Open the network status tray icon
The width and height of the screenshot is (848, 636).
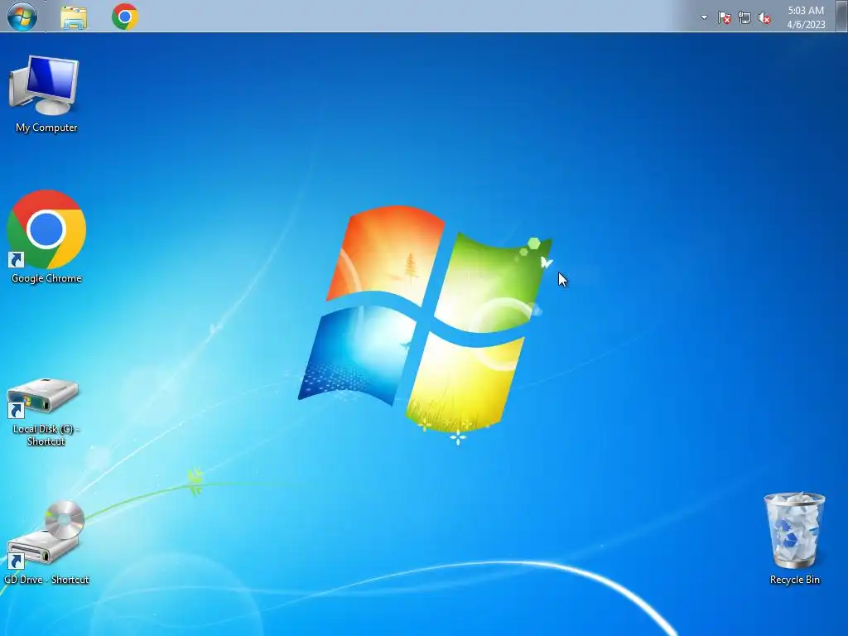744,18
